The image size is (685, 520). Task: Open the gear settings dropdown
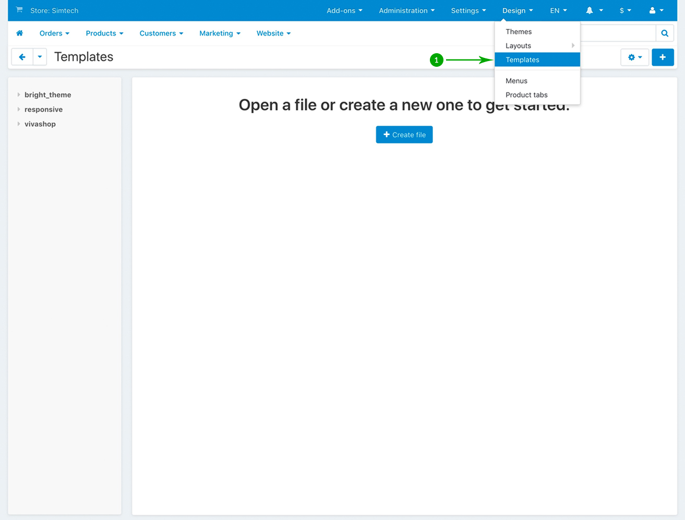[634, 57]
